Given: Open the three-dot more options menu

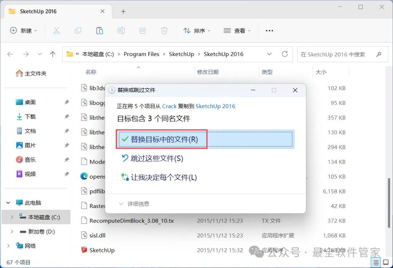Looking at the screenshot, I should coord(269,31).
